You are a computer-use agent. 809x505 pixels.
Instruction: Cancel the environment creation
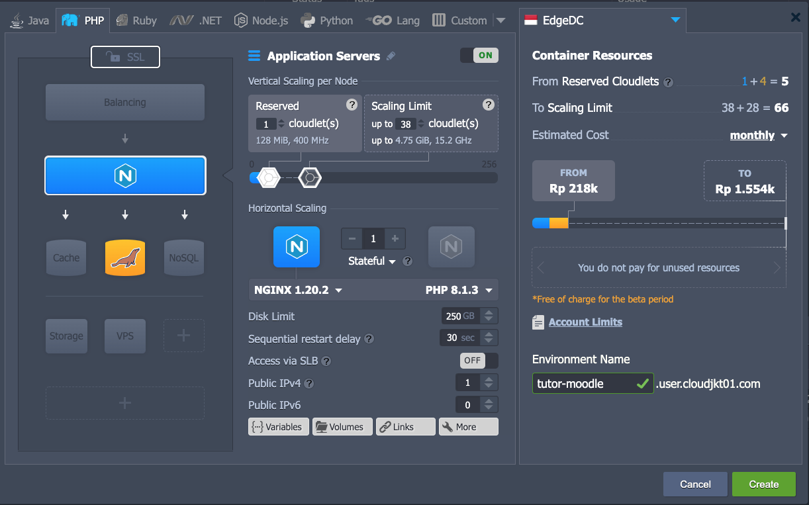[x=695, y=484]
